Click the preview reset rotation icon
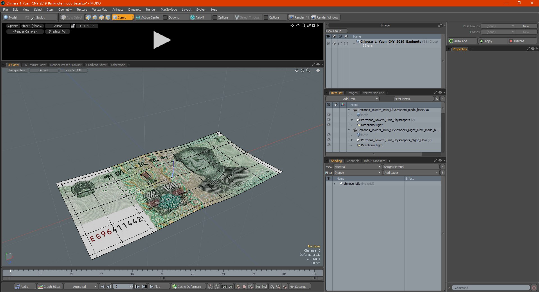Image resolution: width=539 pixels, height=292 pixels. [298, 26]
